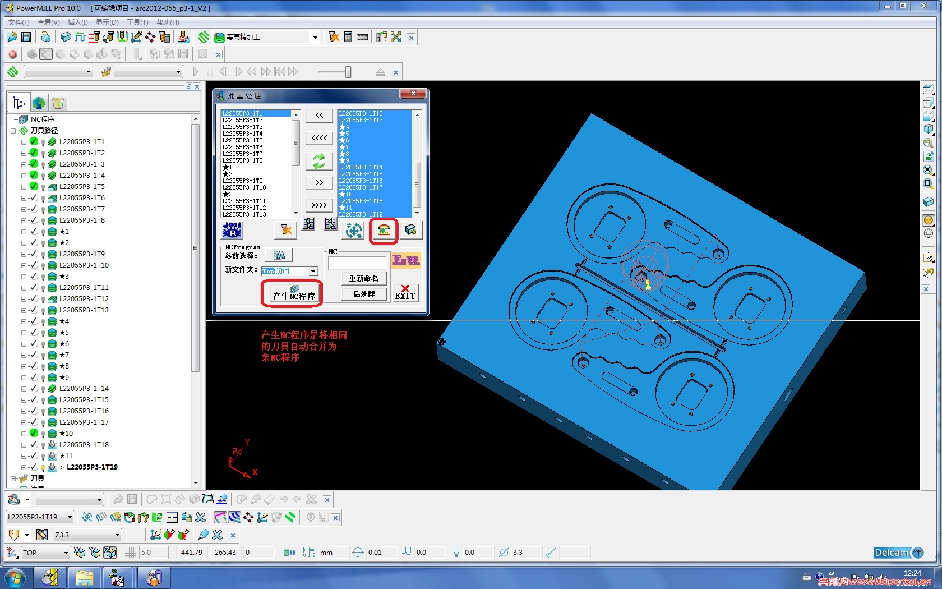This screenshot has width=942, height=589.
Task: Expand the 刀具 tree node
Action: 13,478
